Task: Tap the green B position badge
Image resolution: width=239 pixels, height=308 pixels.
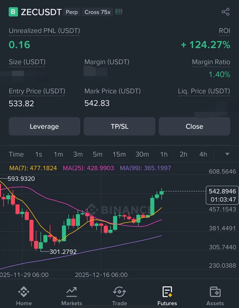Action: 13,12
